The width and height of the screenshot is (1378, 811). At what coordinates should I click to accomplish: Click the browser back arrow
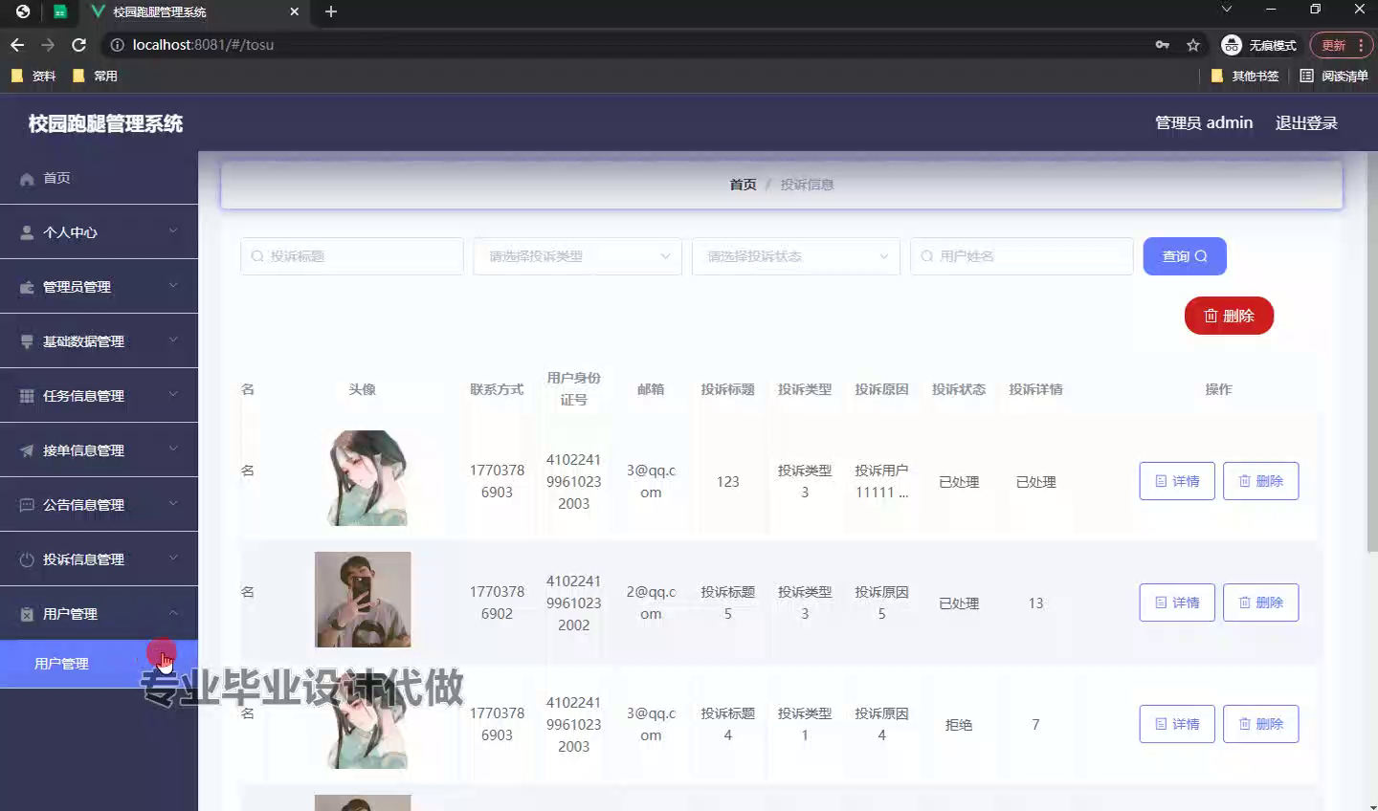(x=17, y=45)
